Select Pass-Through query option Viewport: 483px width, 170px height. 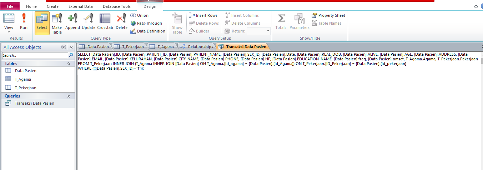146,23
